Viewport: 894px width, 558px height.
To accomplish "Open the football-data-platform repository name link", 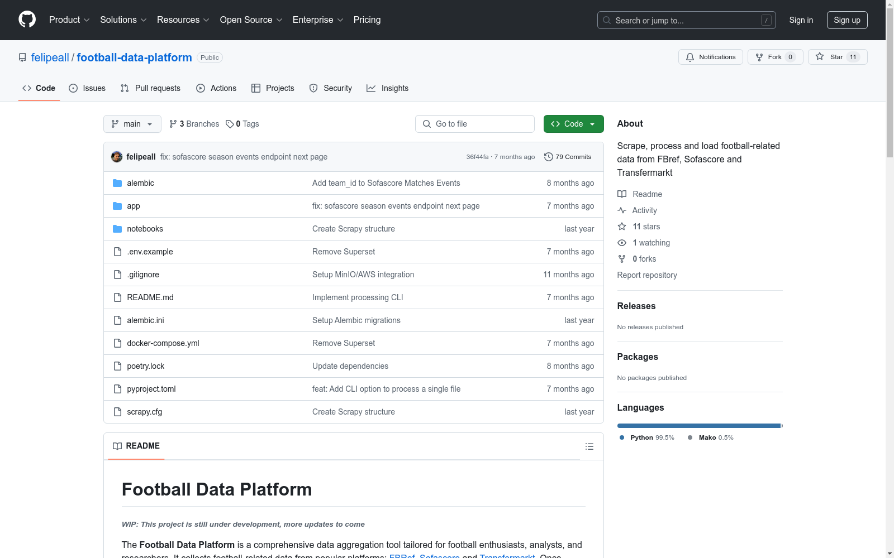I will [134, 57].
